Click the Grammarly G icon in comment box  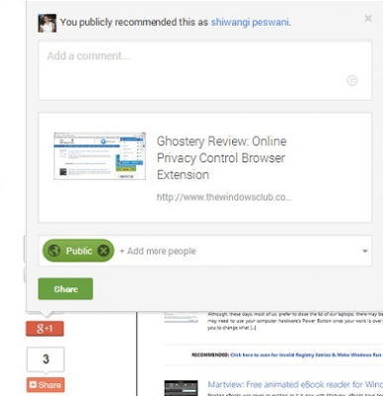352,80
